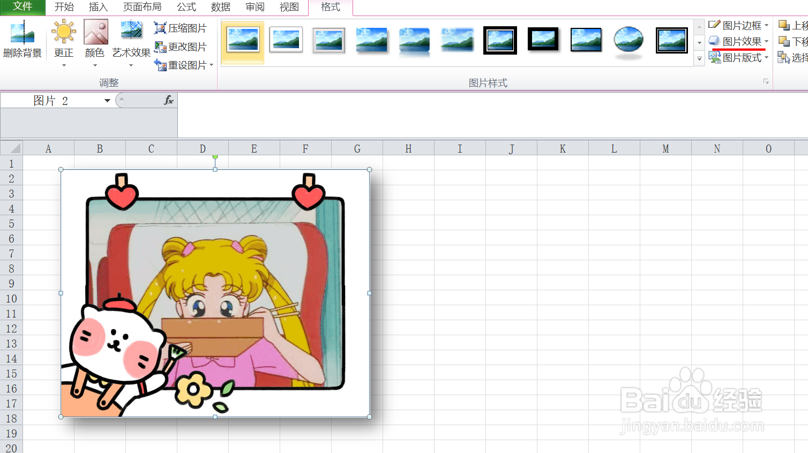Expand Corrections dropdown arrow below 更正
This screenshot has width=808, height=453.
click(x=64, y=65)
